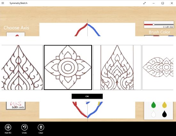Choose the layered teardrop pattern with side lines
176x136 pixels.
coord(117,67)
